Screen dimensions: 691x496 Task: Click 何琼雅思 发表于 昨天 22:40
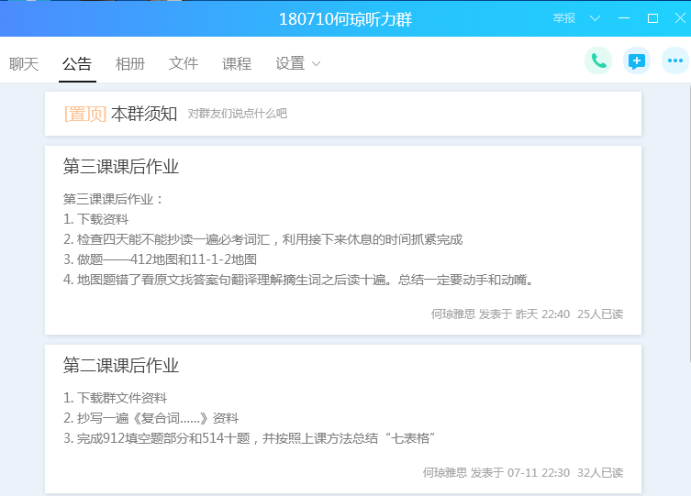coord(500,314)
